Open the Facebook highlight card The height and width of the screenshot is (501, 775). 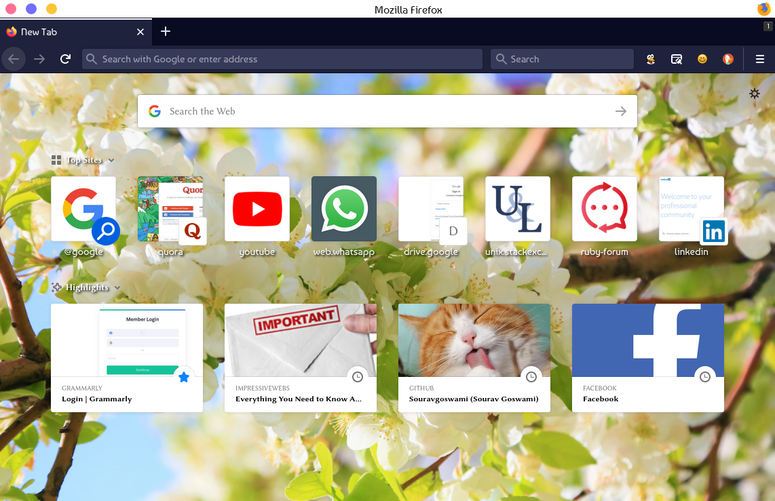click(x=648, y=358)
